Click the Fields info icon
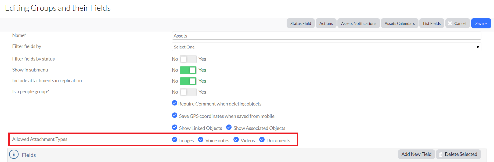This screenshot has width=494, height=162. [14, 155]
